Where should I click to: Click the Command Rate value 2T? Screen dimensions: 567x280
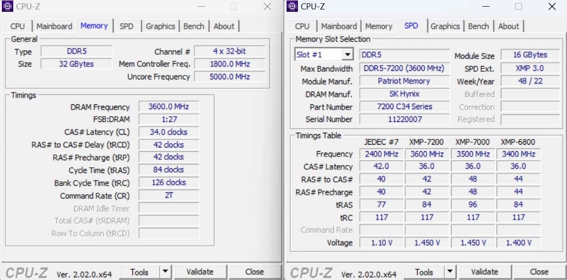tap(169, 195)
